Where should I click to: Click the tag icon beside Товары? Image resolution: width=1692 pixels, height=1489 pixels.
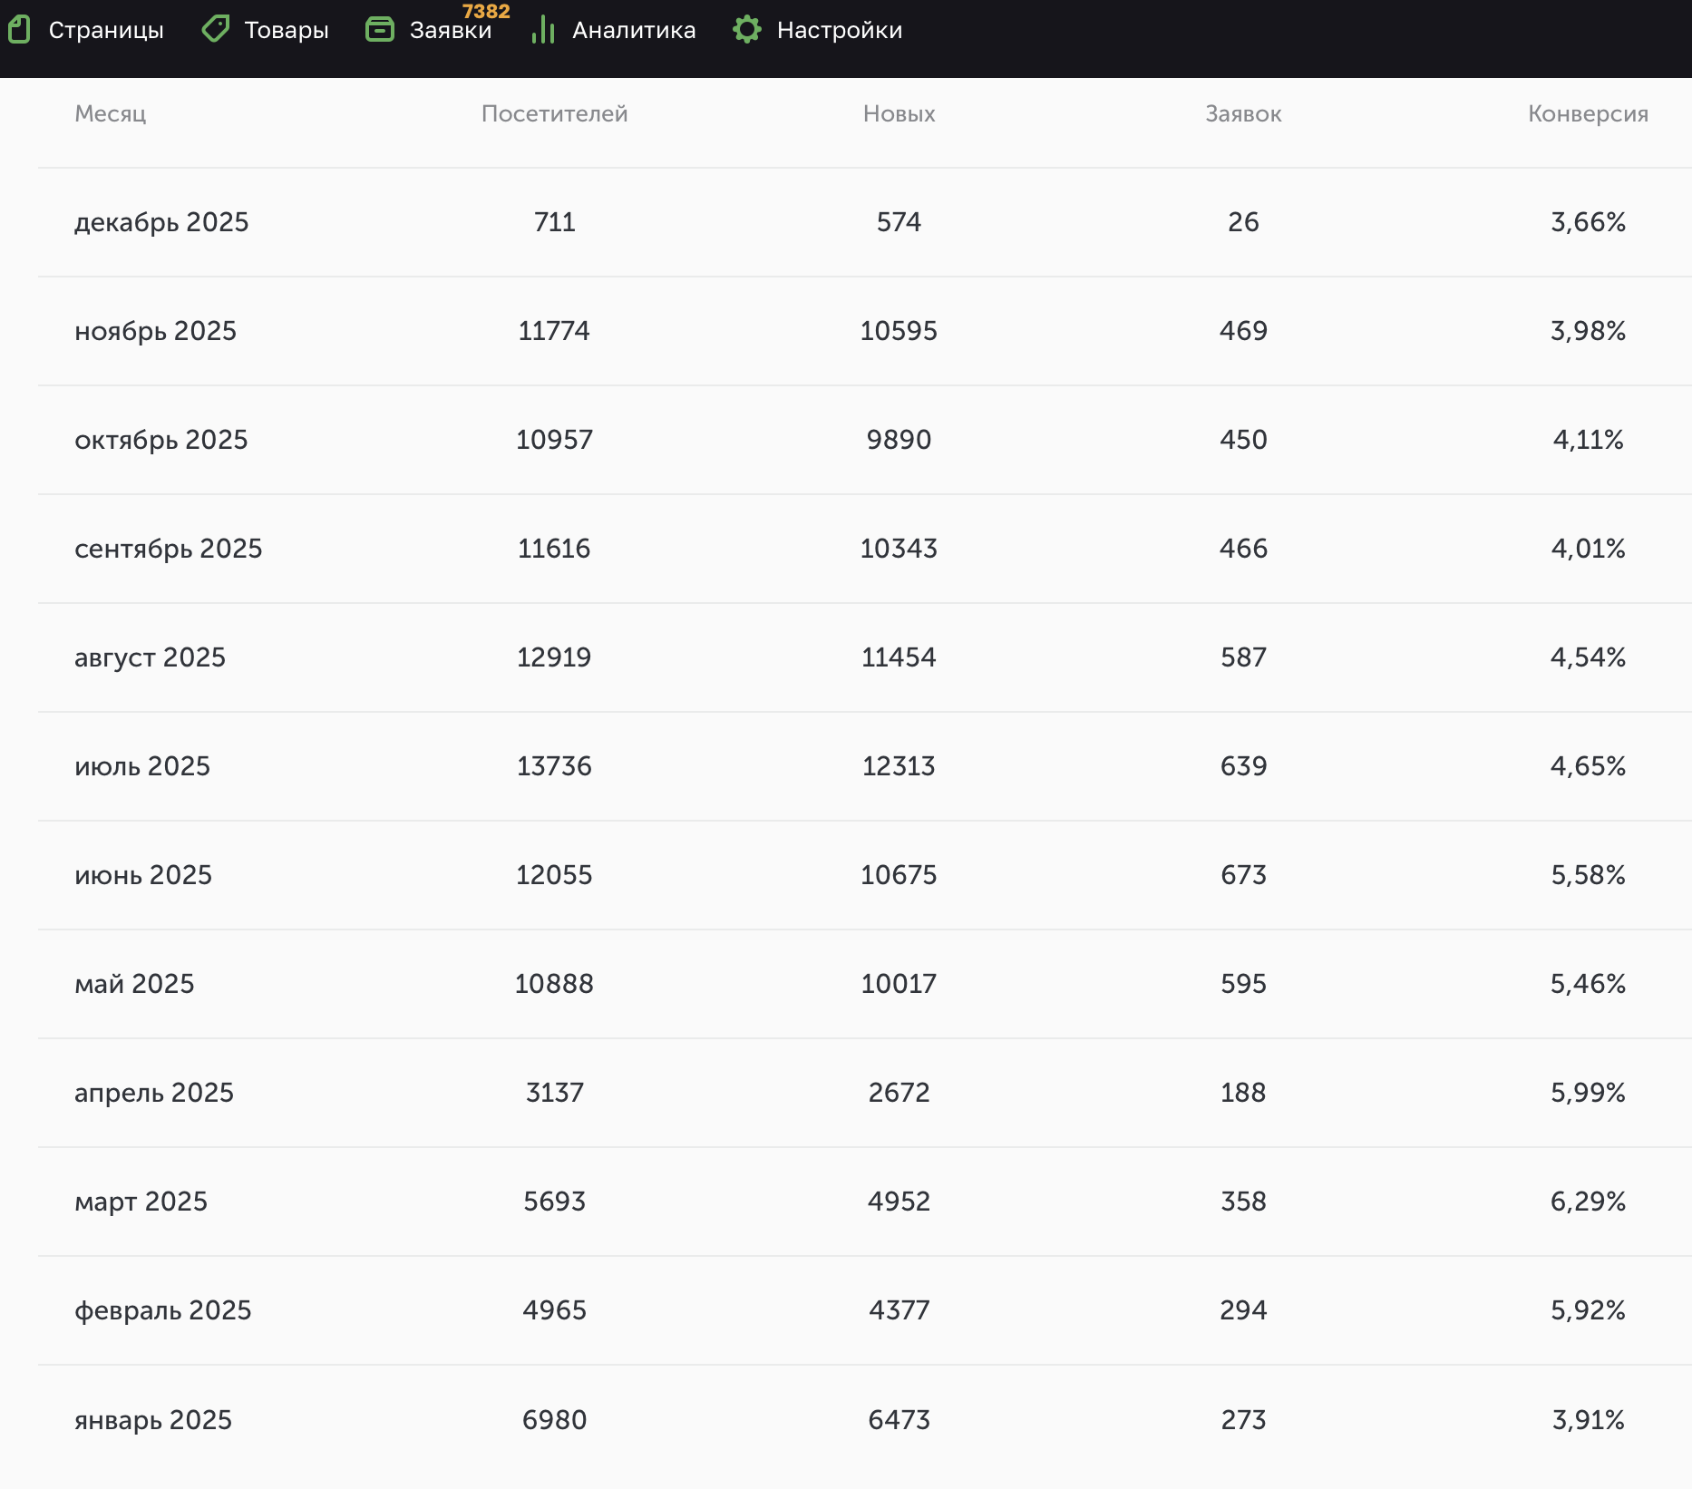[x=216, y=30]
